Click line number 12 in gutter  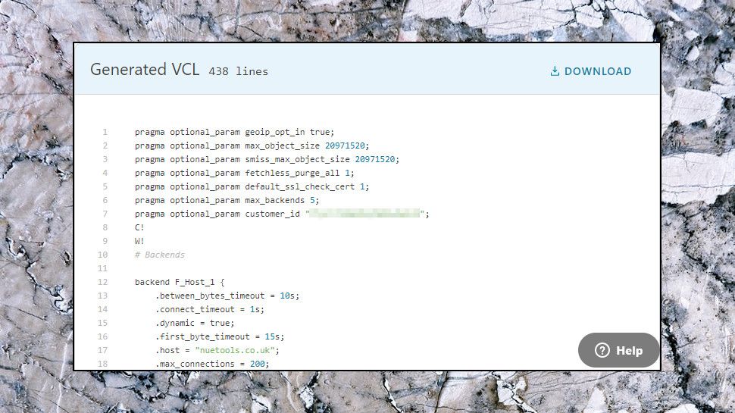[103, 282]
